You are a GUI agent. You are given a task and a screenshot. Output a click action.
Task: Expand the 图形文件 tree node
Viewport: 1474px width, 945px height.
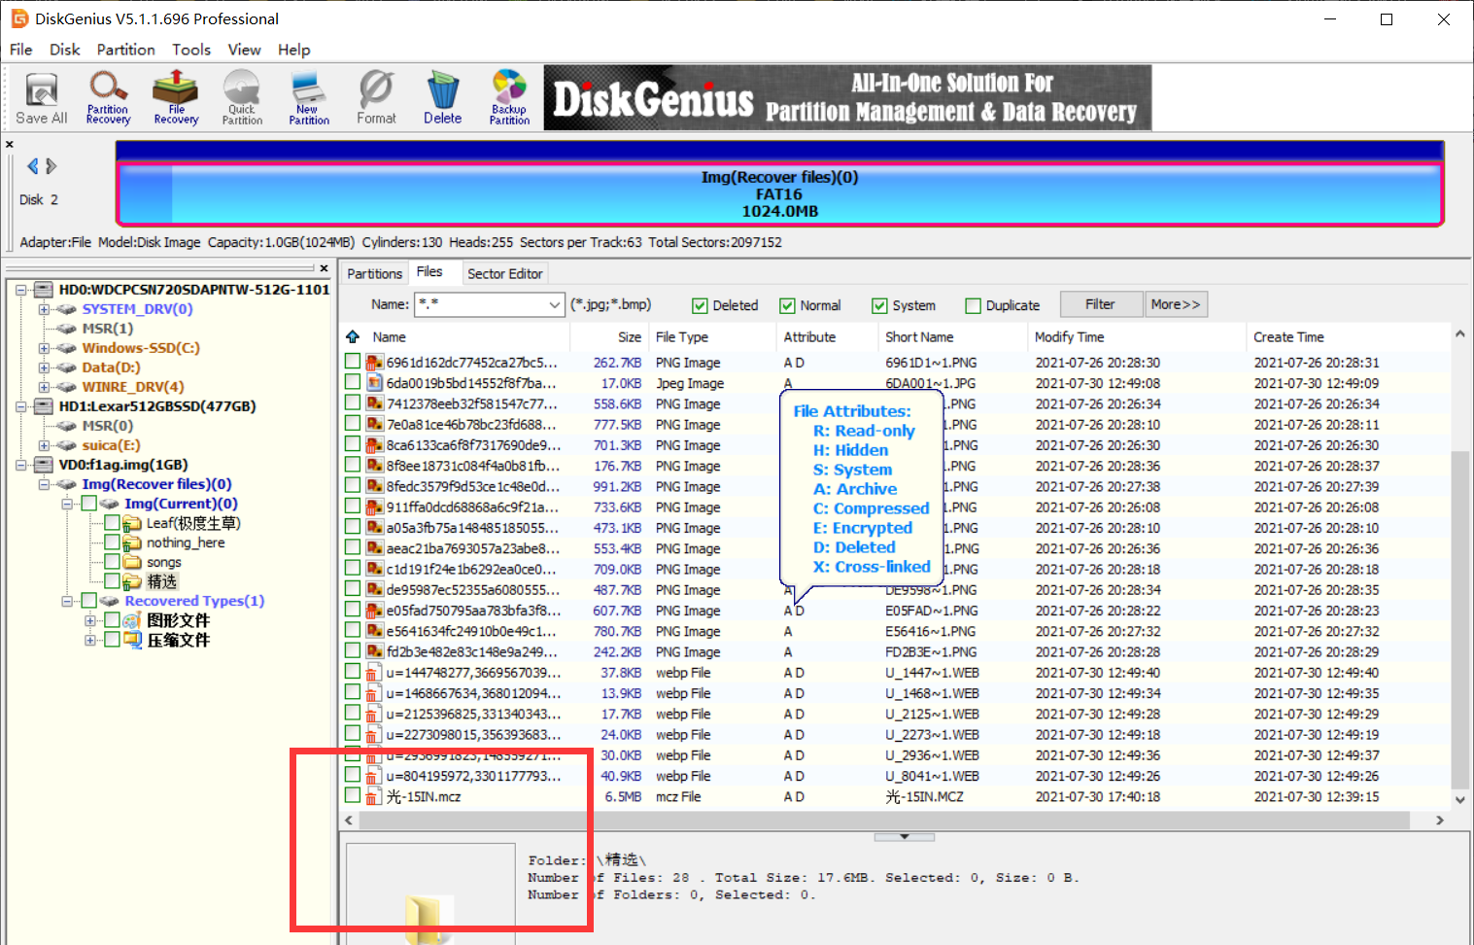point(89,620)
